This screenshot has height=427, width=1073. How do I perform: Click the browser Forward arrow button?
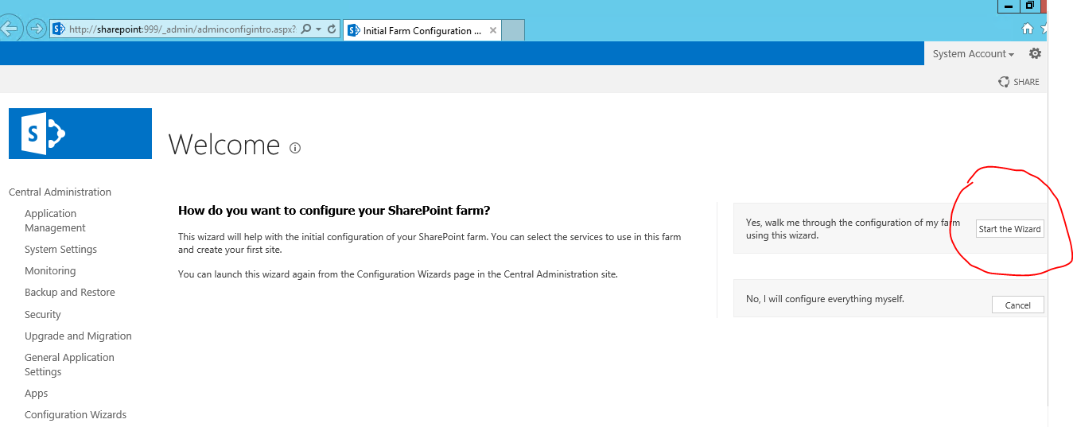(x=36, y=29)
